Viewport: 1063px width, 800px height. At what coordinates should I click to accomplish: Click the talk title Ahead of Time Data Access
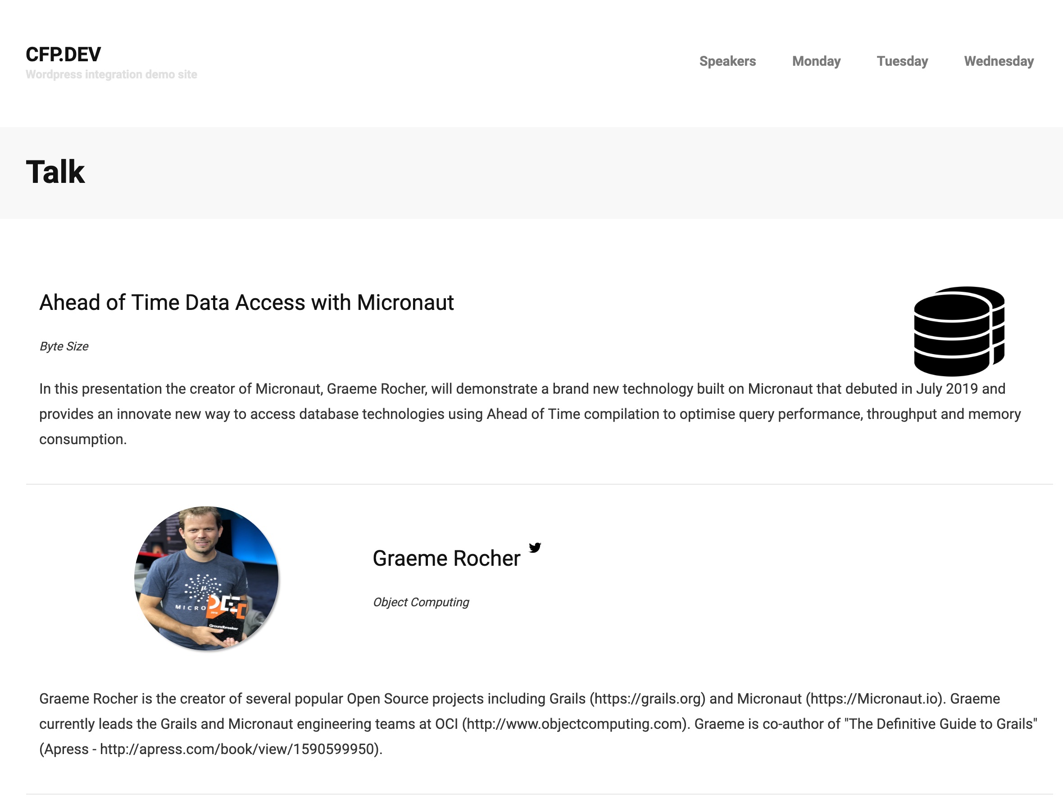246,303
